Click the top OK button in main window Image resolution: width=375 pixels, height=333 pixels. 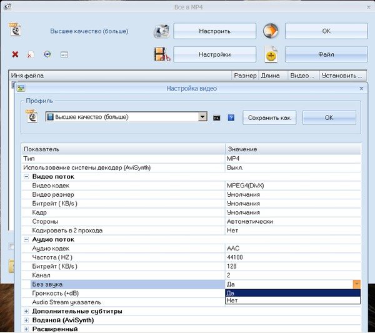326,31
